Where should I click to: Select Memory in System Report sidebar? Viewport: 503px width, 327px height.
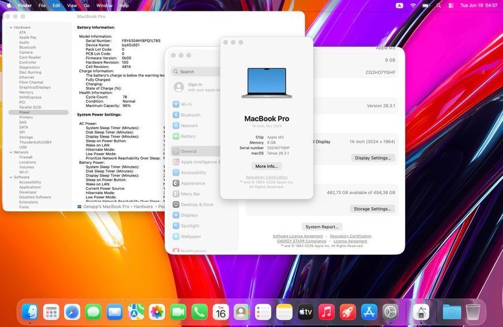26,92
